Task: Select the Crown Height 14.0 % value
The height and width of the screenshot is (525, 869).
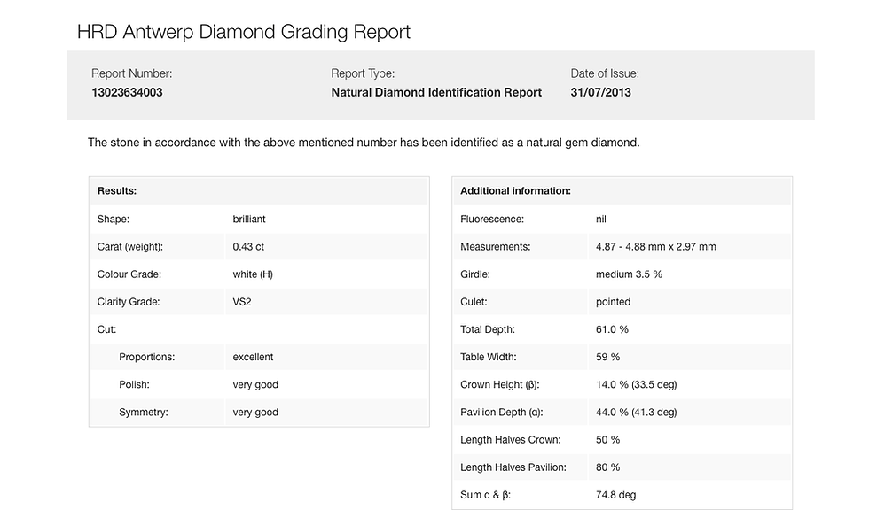Action: point(637,385)
